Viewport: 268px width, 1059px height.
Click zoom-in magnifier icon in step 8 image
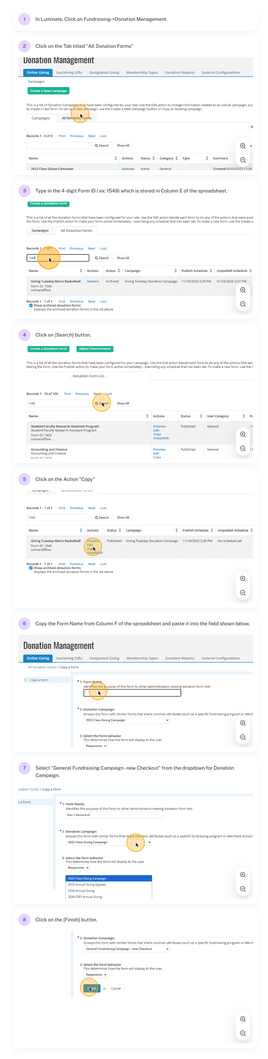(243, 1019)
